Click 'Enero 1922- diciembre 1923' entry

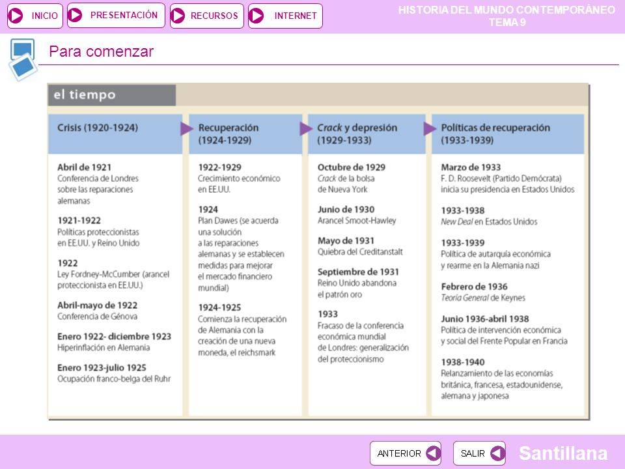tap(114, 337)
